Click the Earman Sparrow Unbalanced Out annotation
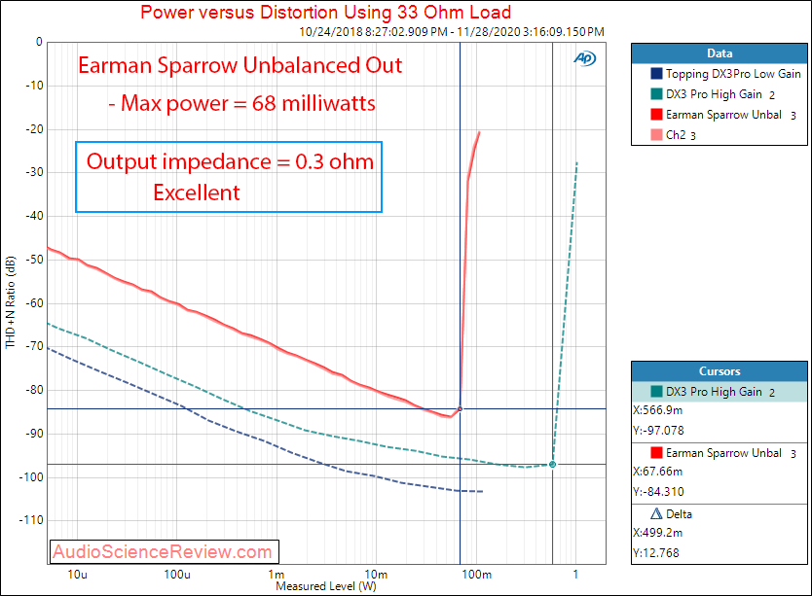This screenshot has height=596, width=812. (240, 66)
